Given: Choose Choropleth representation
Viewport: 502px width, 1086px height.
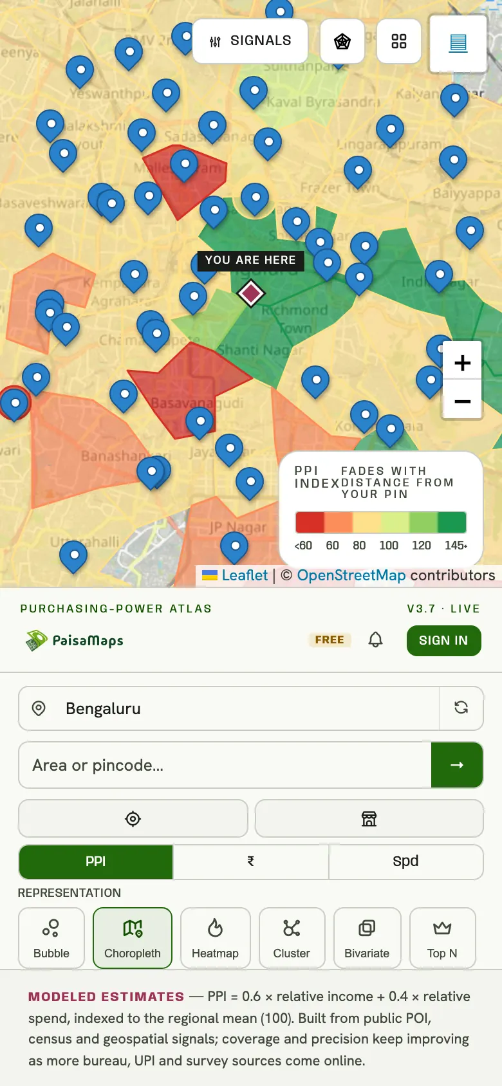Looking at the screenshot, I should 133,938.
